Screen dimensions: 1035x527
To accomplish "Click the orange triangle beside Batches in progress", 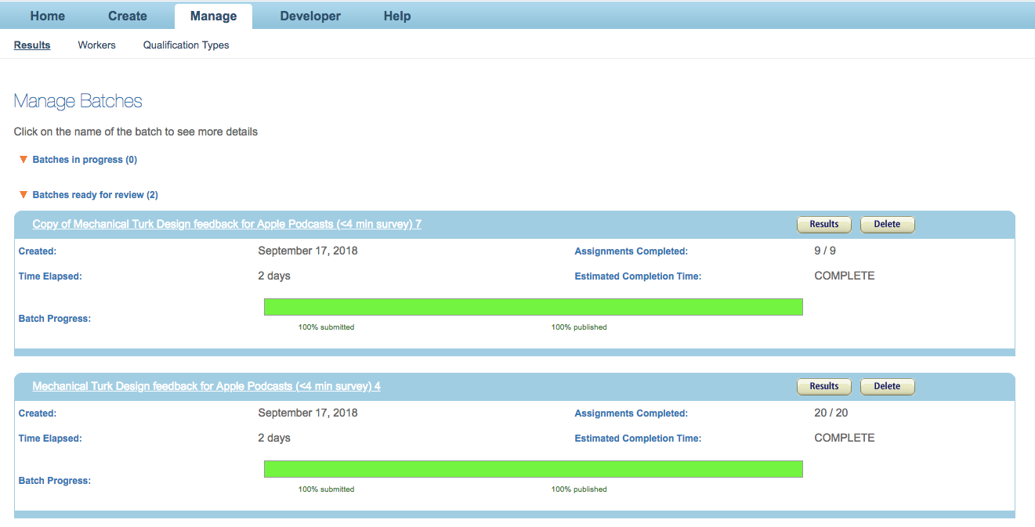I will click(23, 159).
